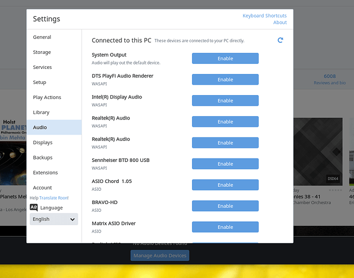Enable DTS PlayFi Audio Renderer
The height and width of the screenshot is (278, 354).
point(225,80)
